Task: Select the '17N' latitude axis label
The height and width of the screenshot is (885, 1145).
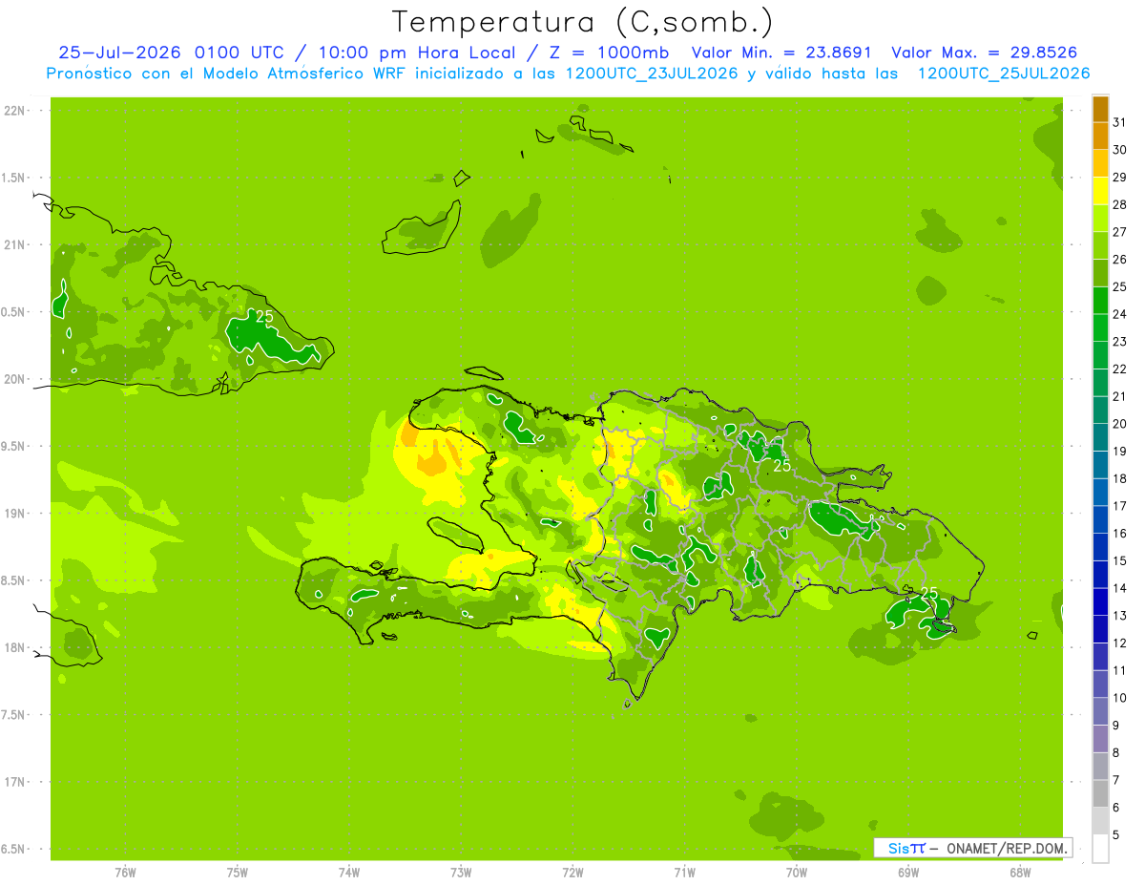Action: pyautogui.click(x=16, y=782)
